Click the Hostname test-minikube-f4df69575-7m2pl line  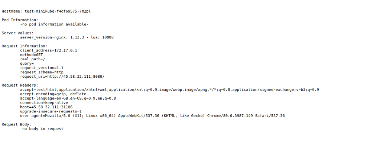46,11
